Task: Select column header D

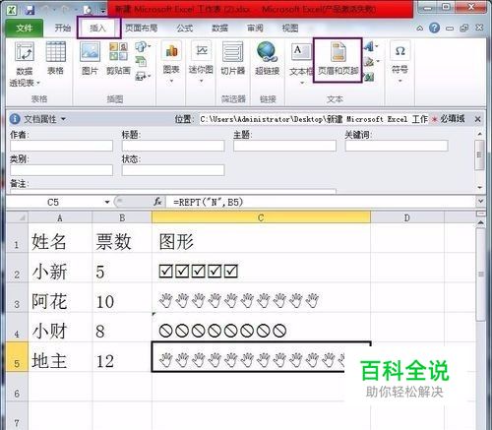Action: pyautogui.click(x=407, y=217)
